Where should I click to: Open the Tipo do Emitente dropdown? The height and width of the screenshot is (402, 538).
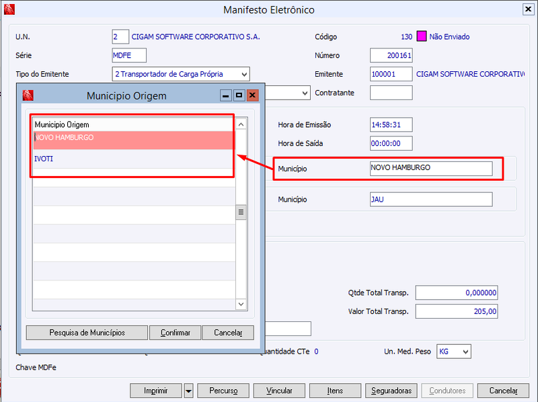pos(244,74)
